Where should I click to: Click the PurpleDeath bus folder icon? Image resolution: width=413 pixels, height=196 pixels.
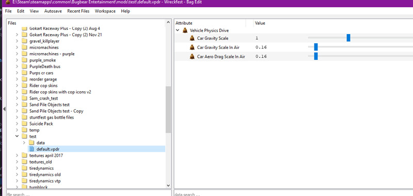[24, 67]
